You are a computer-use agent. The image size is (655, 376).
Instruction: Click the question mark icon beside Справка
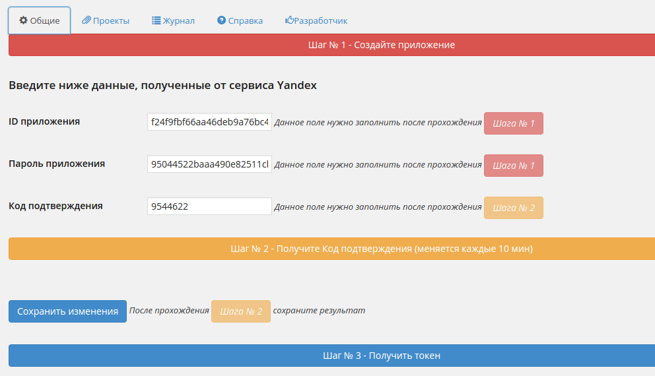tap(222, 20)
